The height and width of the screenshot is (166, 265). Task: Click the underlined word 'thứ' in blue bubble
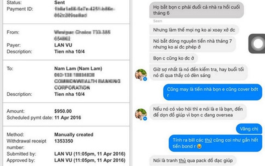coord(208,140)
